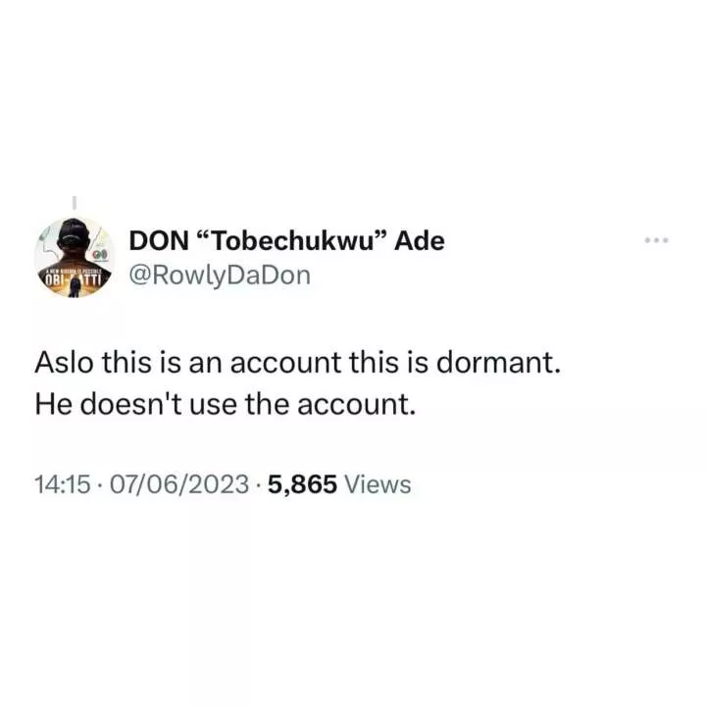Screen dimensions: 706x706
Task: Click the word 'dormant.' in tweet
Action: point(498,362)
